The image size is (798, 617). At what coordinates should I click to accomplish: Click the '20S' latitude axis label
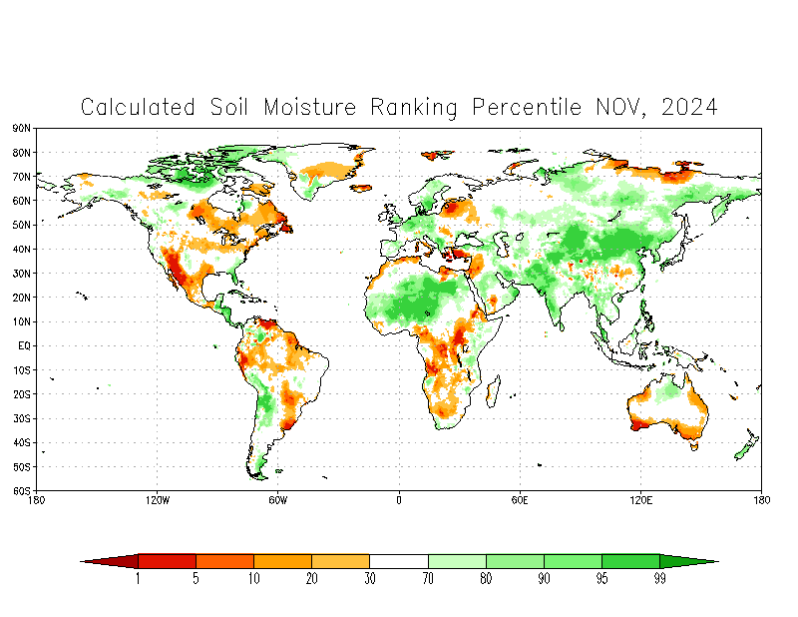coord(22,394)
